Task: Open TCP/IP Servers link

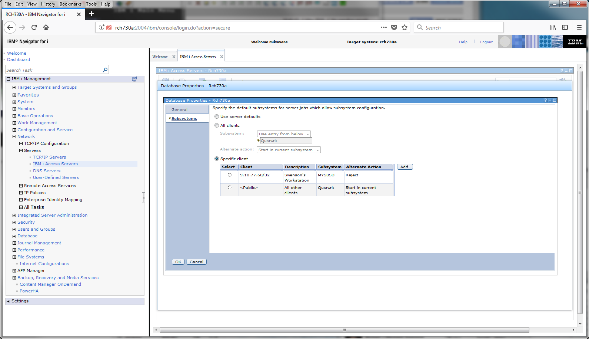Action: click(49, 157)
